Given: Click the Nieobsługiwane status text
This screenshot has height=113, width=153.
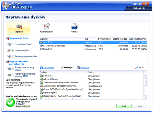Looking at the screenshot, I should click(95, 86).
